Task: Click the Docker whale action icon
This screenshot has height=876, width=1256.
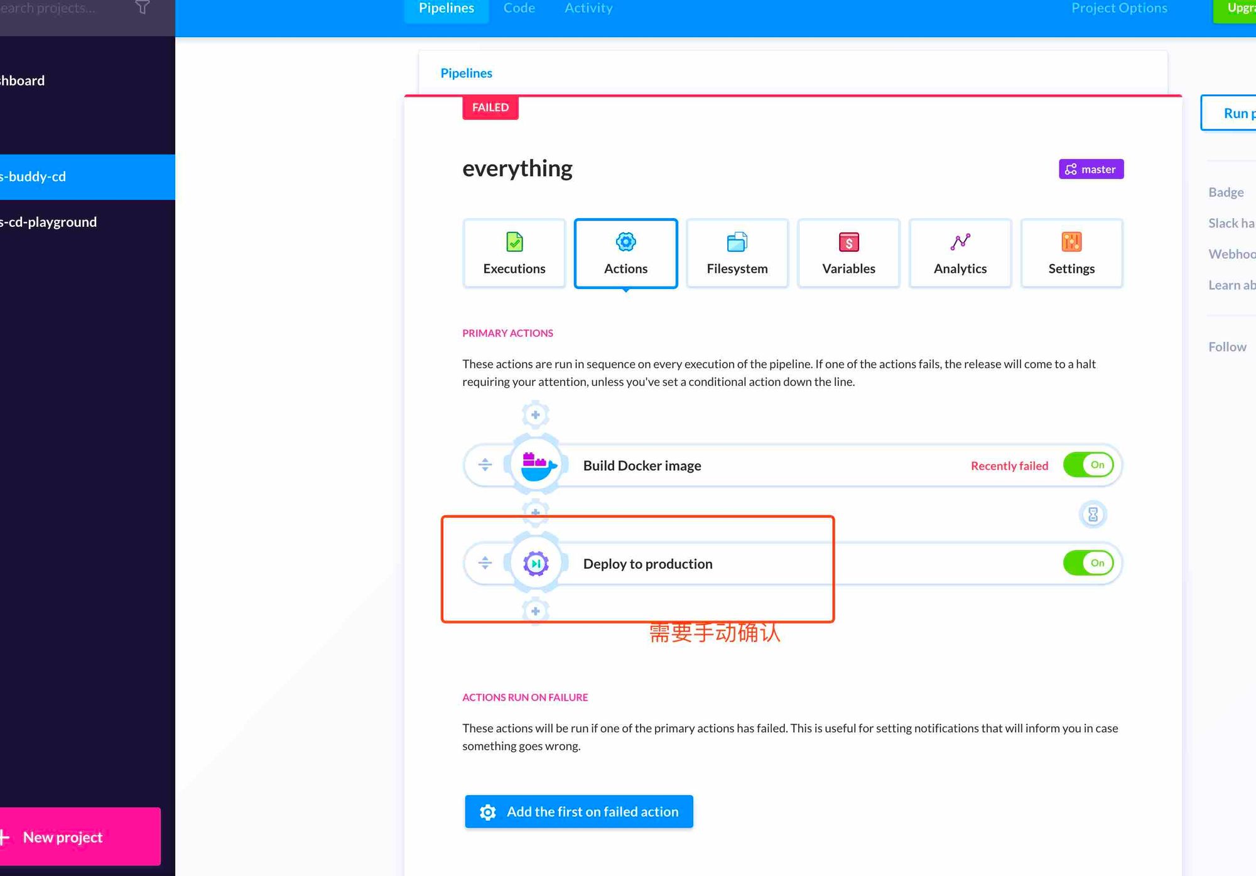Action: [x=537, y=466]
